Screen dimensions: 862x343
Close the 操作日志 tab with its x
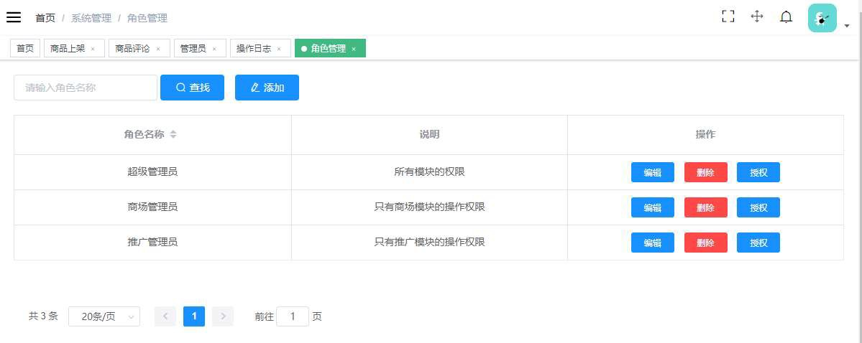tap(279, 49)
